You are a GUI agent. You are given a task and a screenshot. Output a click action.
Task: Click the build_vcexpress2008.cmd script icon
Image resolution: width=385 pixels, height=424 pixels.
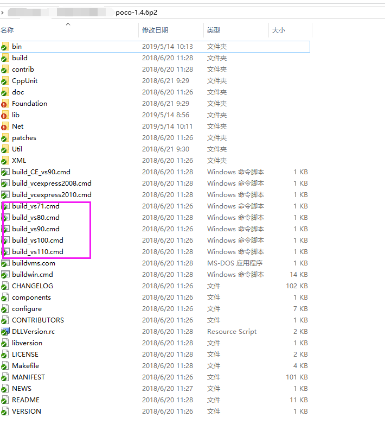click(x=5, y=183)
